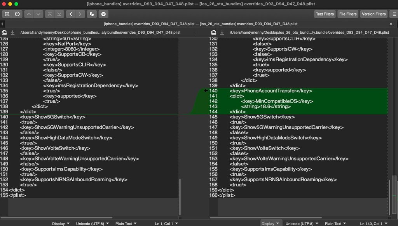398x226 pixels.
Task: Click the black merge arrow at line 140
Action: click(x=206, y=90)
